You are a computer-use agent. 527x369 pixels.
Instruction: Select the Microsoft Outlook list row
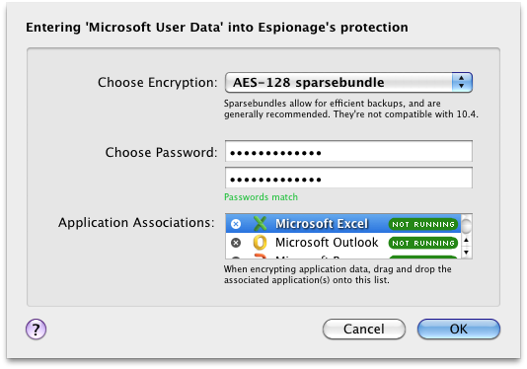(343, 243)
